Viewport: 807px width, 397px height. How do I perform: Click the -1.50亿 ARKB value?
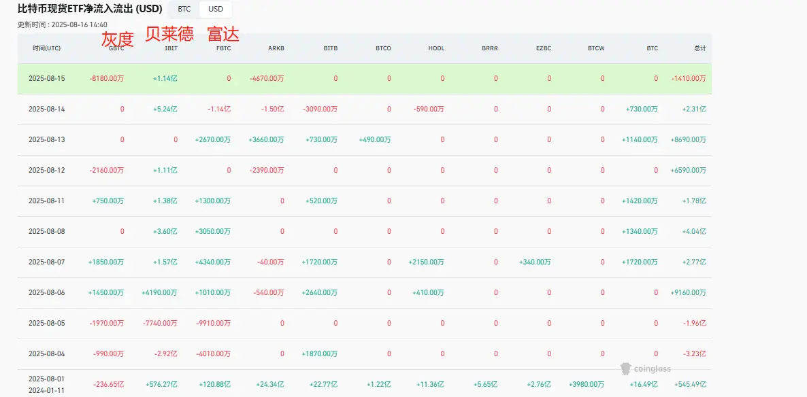tap(272, 109)
